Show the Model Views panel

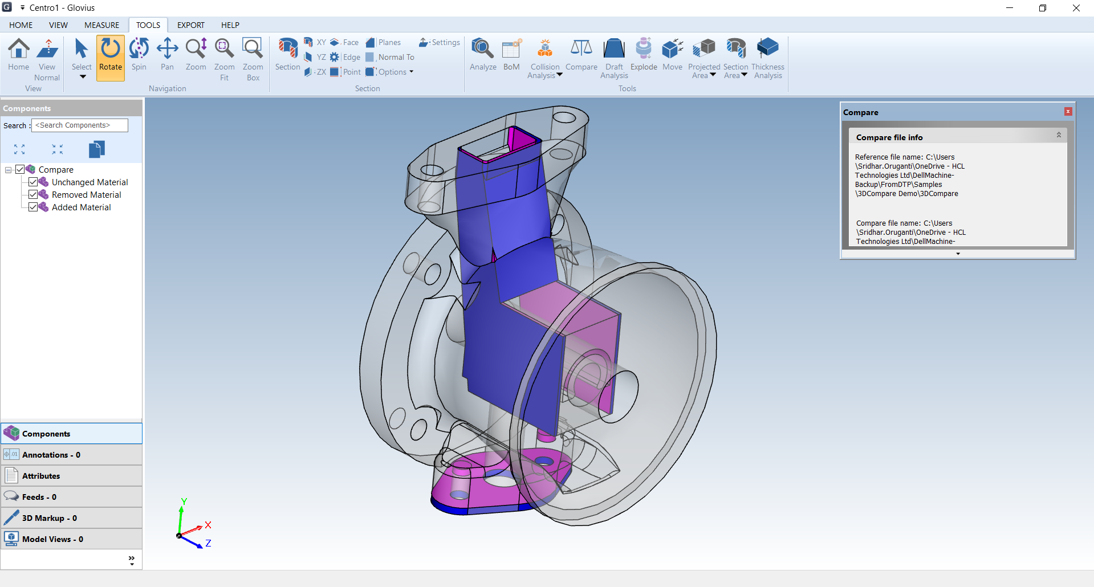pos(71,539)
